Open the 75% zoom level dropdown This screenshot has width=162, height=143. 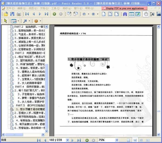pos(117,140)
